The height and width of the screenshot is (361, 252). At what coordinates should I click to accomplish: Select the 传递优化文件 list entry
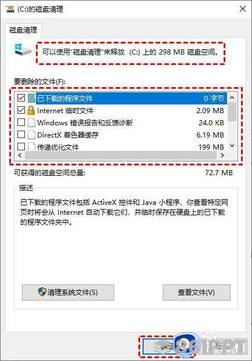[120, 147]
